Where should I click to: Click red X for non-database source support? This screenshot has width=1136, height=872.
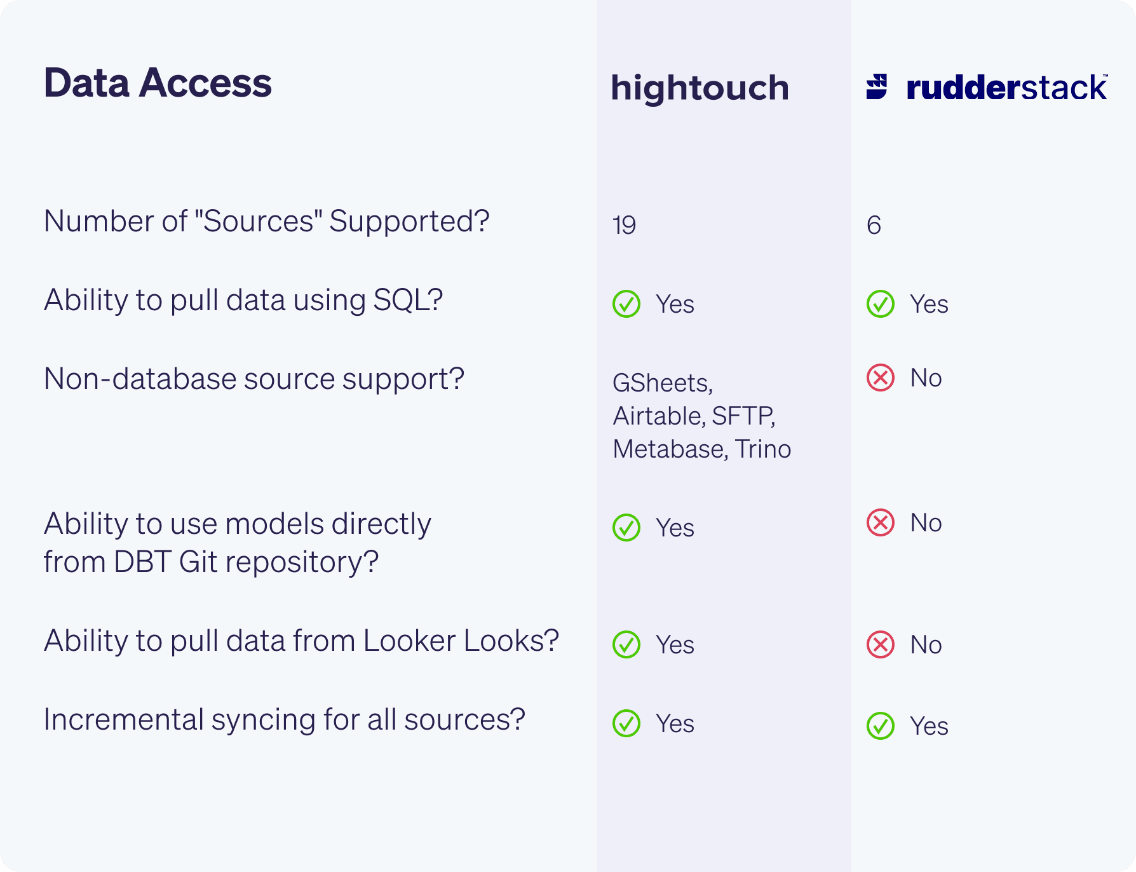click(881, 378)
